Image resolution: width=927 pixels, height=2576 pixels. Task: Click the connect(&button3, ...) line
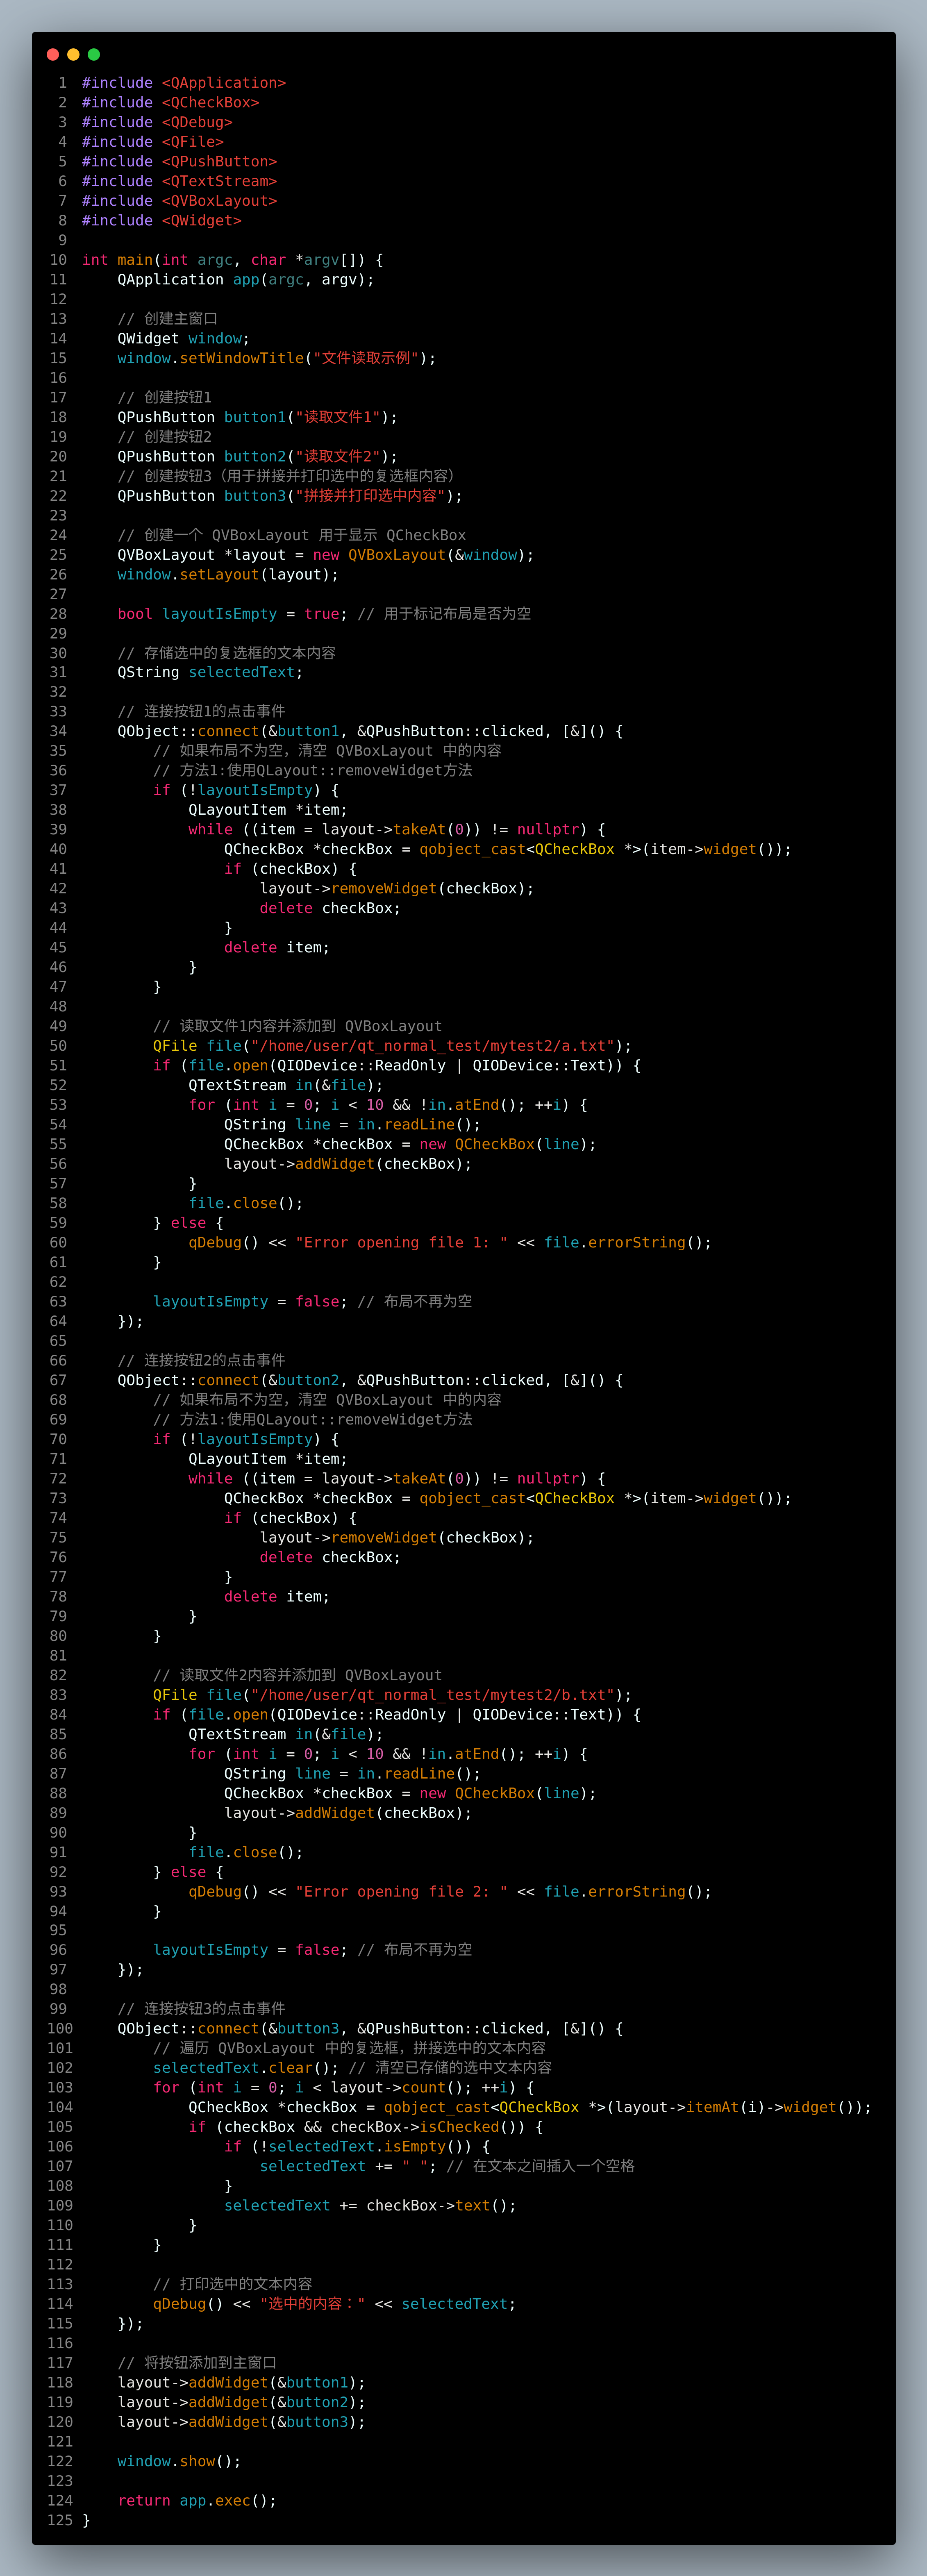pos(370,2029)
